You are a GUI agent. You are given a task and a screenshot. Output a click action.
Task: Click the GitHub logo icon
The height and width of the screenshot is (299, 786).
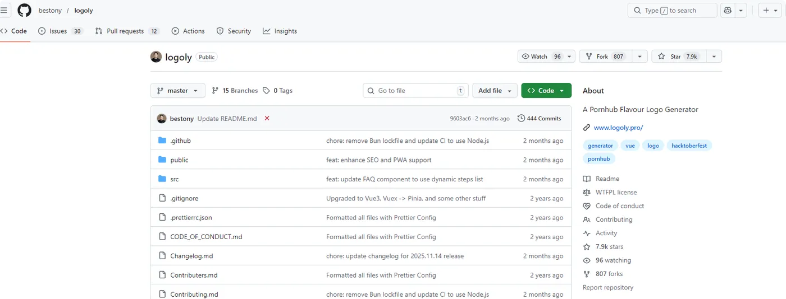(24, 10)
